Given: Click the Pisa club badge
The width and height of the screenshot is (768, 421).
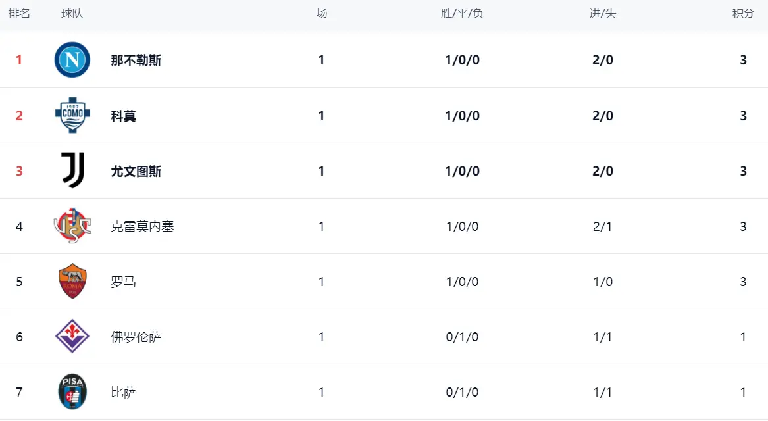Looking at the screenshot, I should pyautogui.click(x=72, y=392).
